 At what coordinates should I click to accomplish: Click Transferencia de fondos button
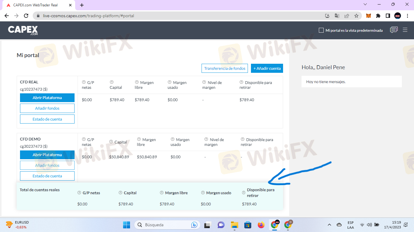tap(225, 68)
